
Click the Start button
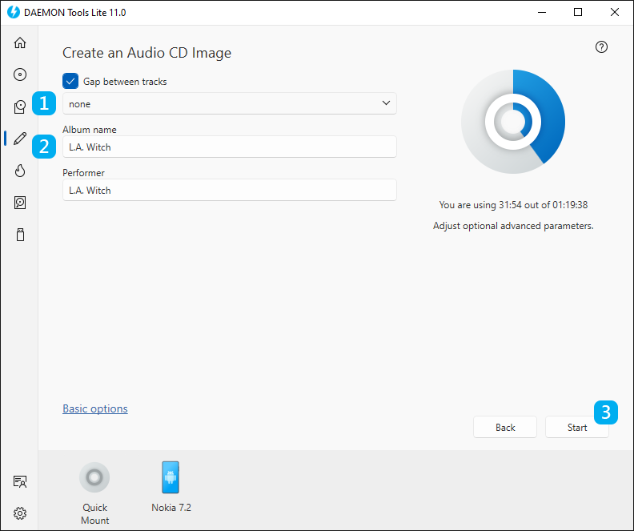coord(577,427)
